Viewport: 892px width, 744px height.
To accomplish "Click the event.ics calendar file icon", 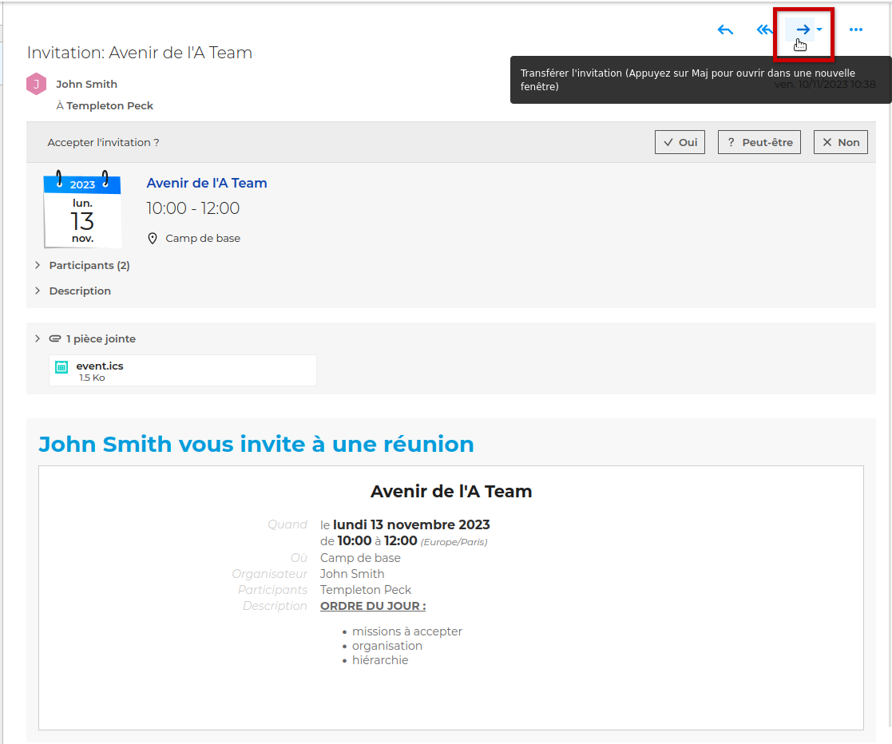I will pos(61,367).
